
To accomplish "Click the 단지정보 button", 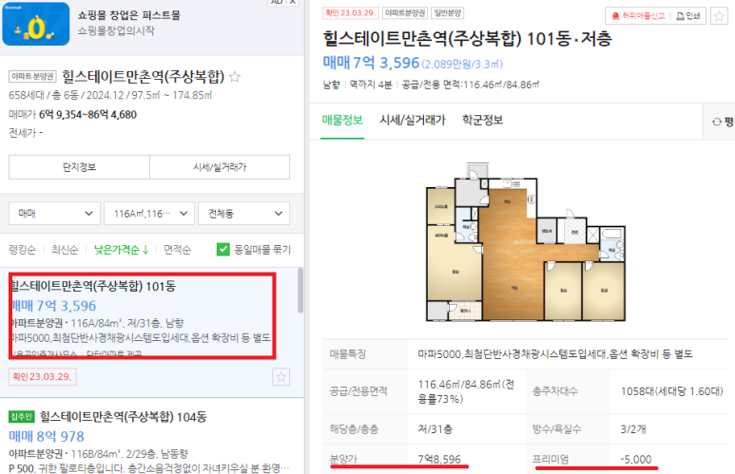I will click(79, 167).
